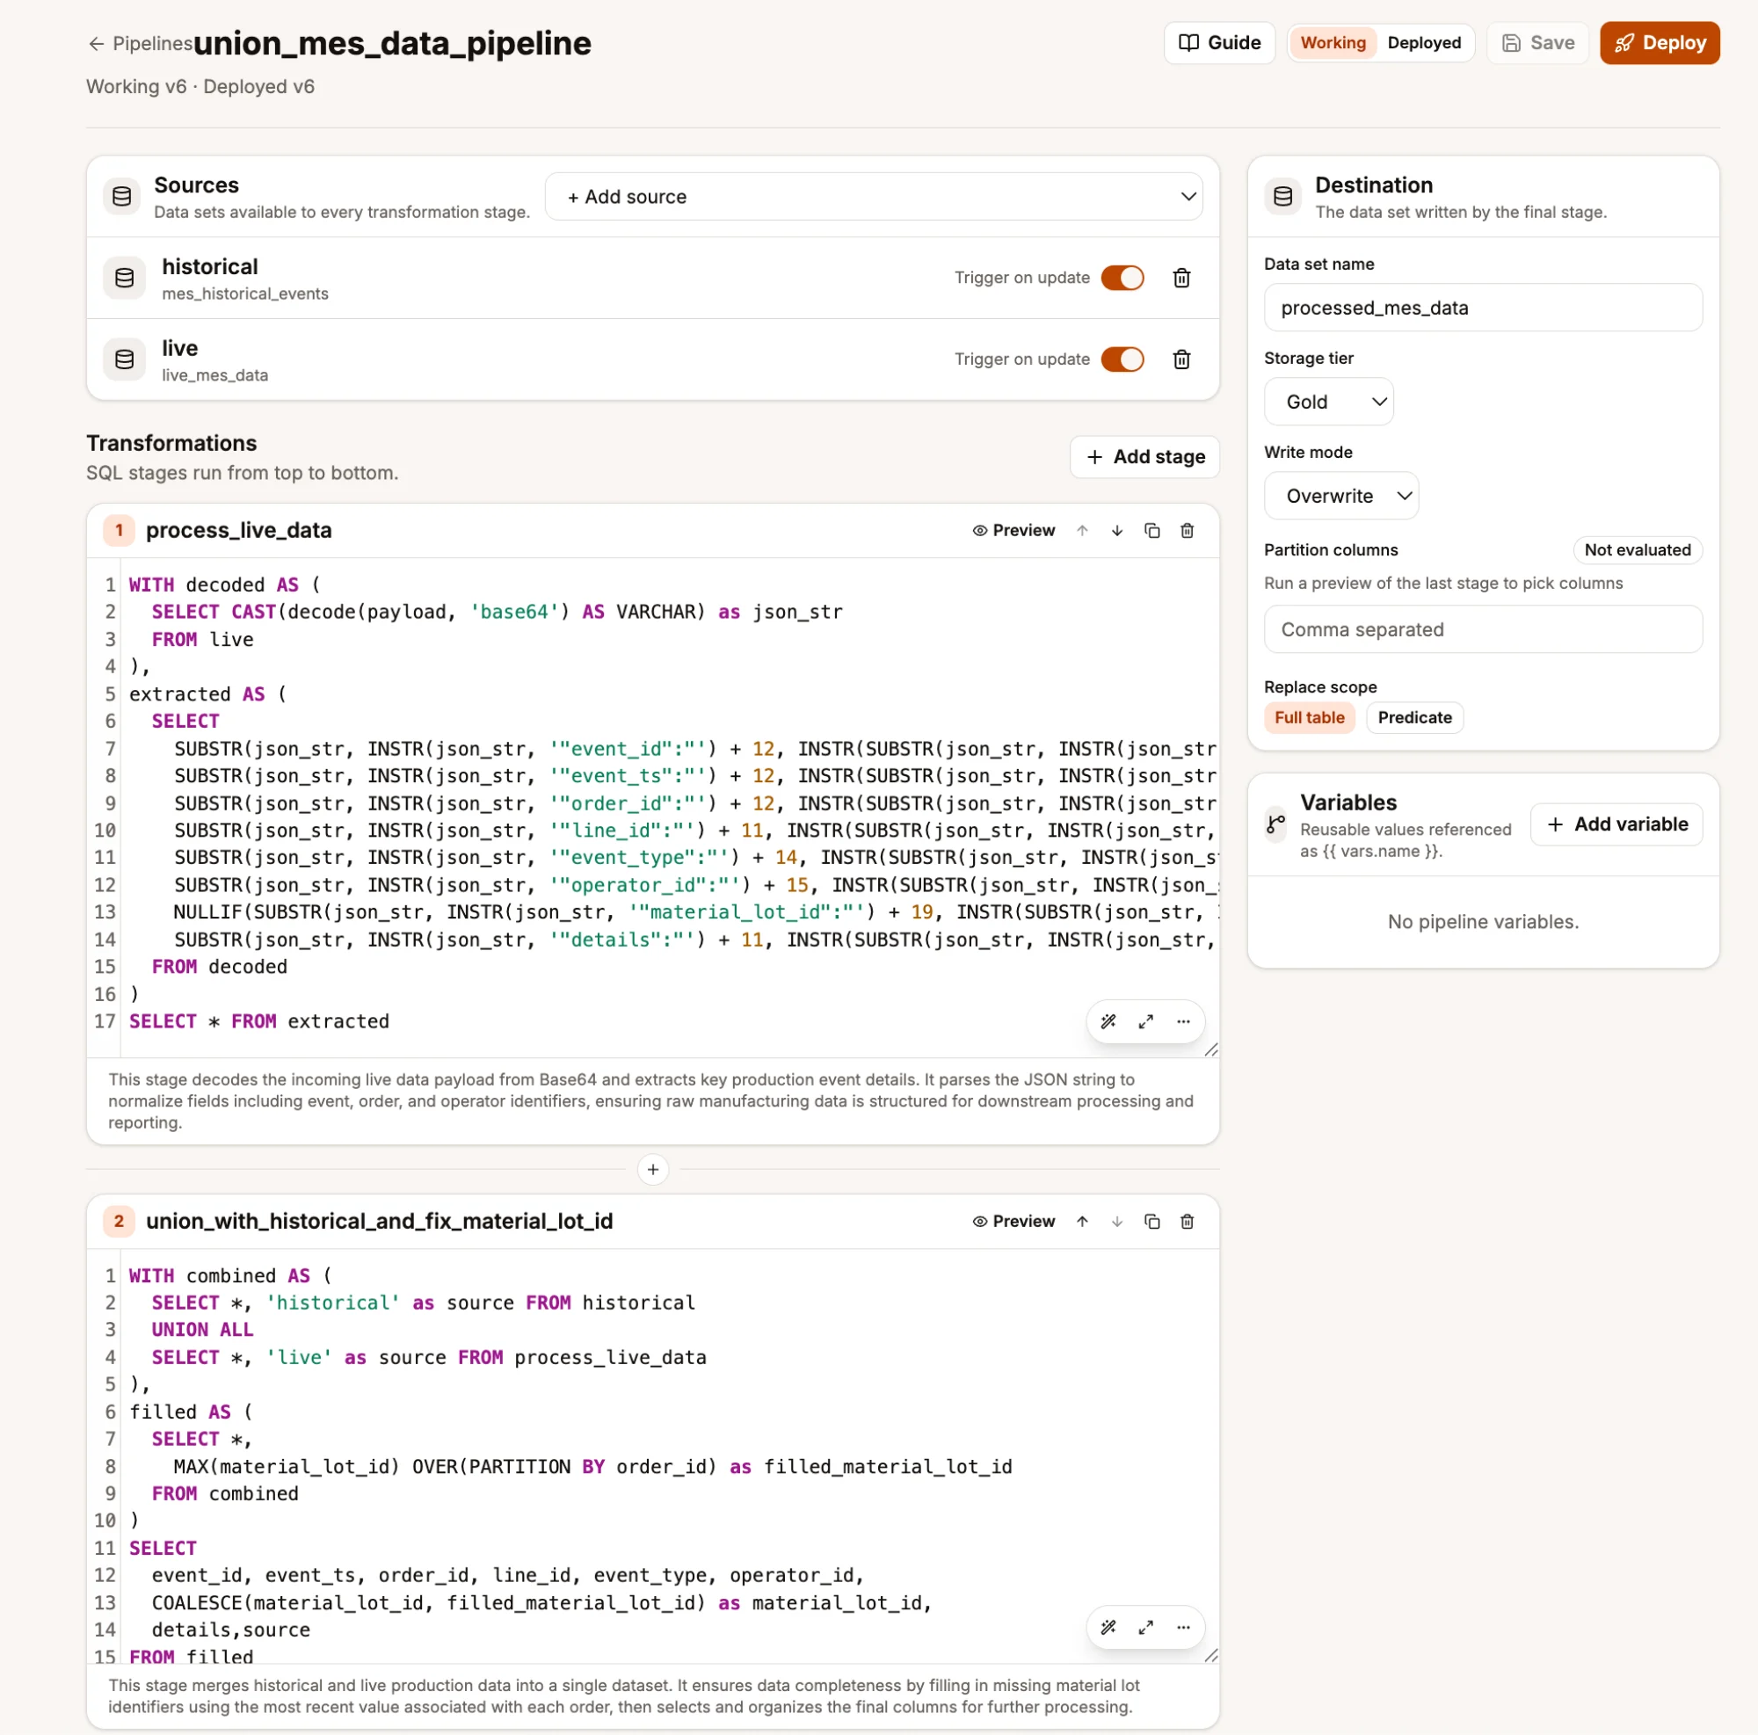Duplicate the union_with_historical stage
This screenshot has height=1735, width=1758.
pyautogui.click(x=1152, y=1221)
